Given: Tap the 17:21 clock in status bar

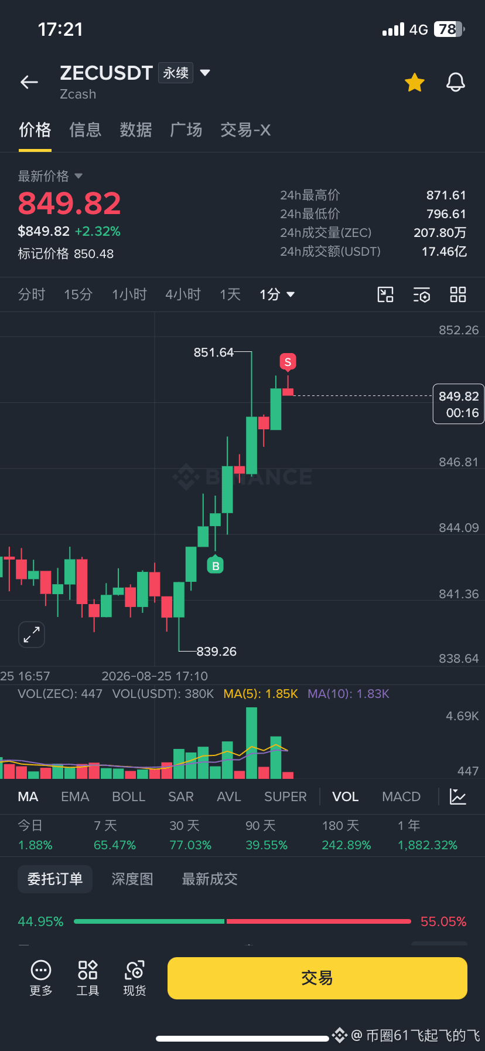Looking at the screenshot, I should pyautogui.click(x=60, y=29).
